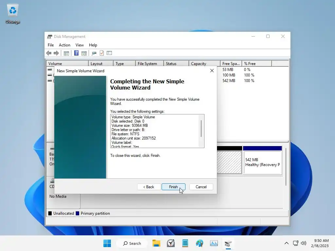The width and height of the screenshot is (335, 251).
Task: Click the Forward arrow in Disk Management toolbar
Action: pyautogui.click(x=56, y=53)
